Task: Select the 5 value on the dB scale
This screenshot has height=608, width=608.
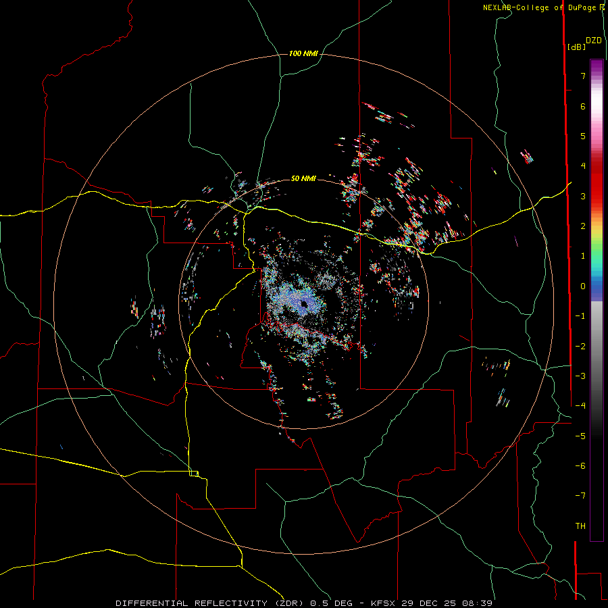Action: pos(583,136)
